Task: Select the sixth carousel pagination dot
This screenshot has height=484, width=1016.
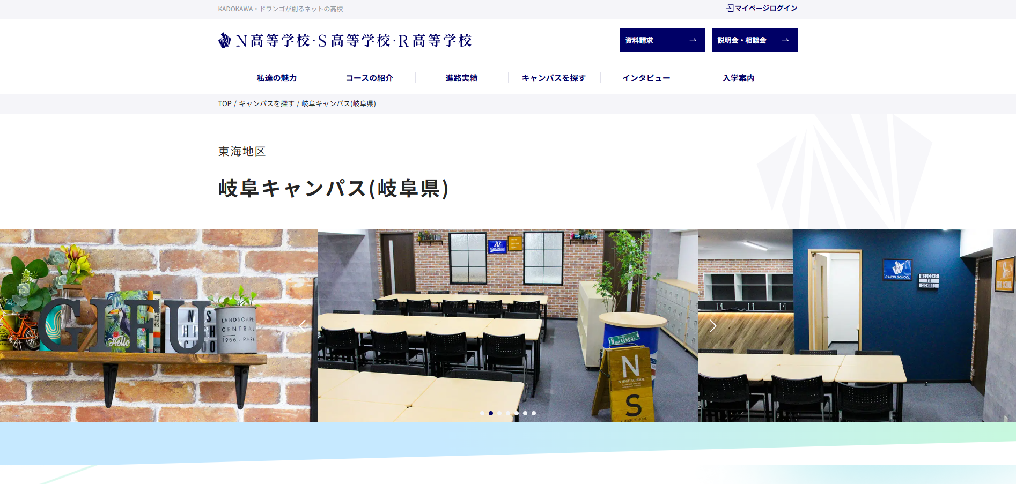Action: click(x=525, y=413)
